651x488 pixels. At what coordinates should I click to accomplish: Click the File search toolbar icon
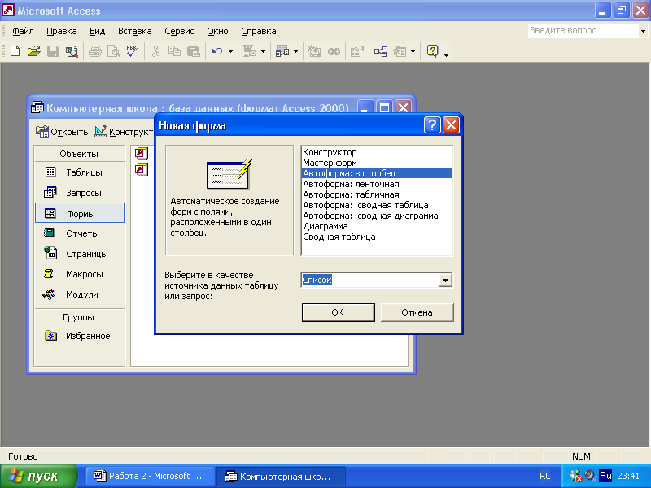pyautogui.click(x=72, y=51)
